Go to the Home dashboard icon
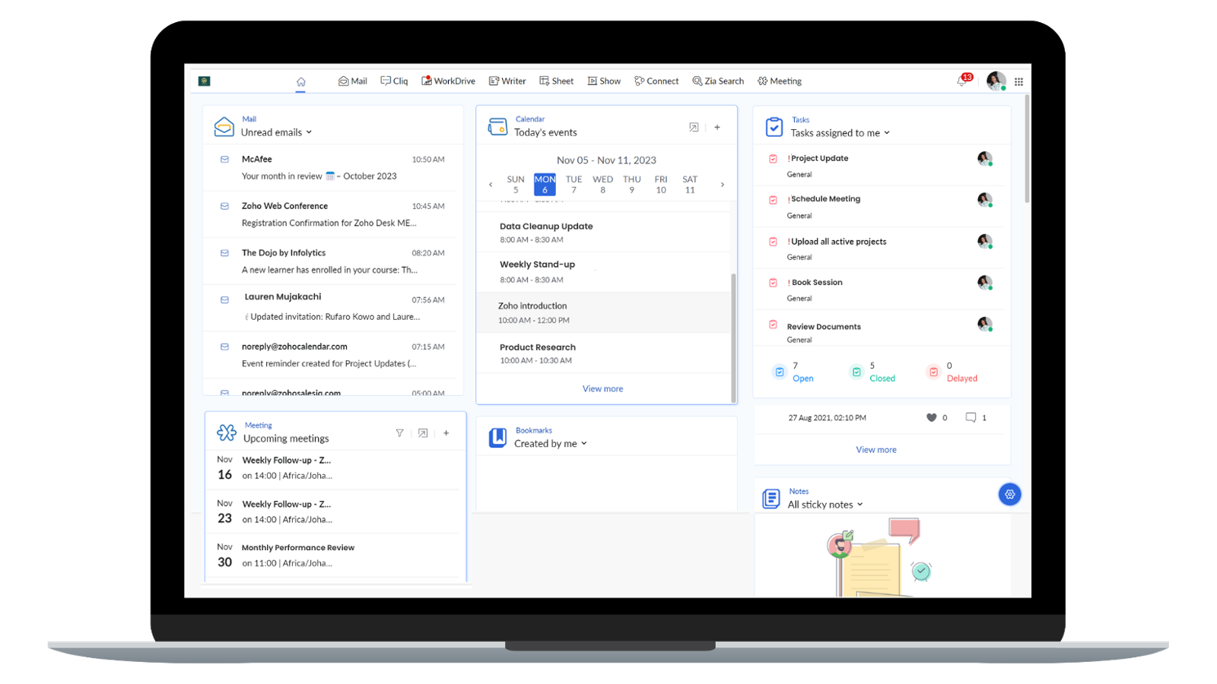The height and width of the screenshot is (684, 1217). click(300, 81)
